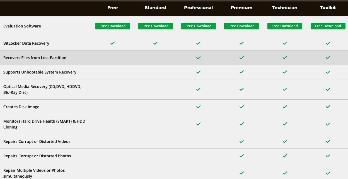Click the Recovers Files from Lost Partition row label
Viewport: 348px width, 179px height.
[35, 58]
